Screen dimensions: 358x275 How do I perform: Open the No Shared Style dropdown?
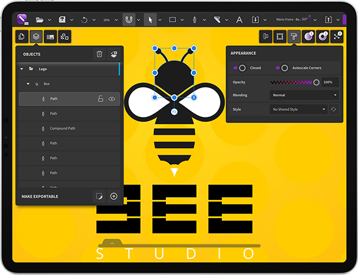(x=298, y=110)
